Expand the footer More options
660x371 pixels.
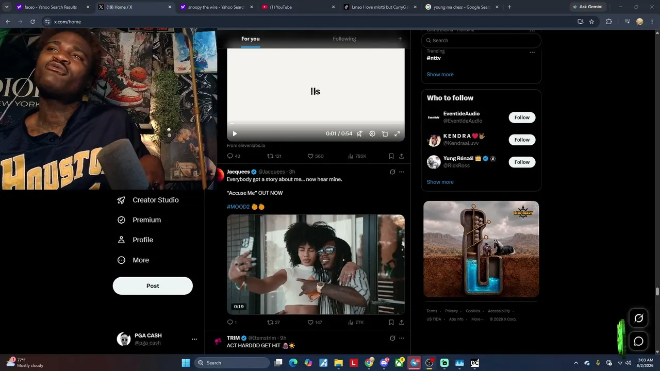[477, 319]
